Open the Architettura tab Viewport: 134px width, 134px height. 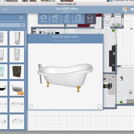[79, 19]
